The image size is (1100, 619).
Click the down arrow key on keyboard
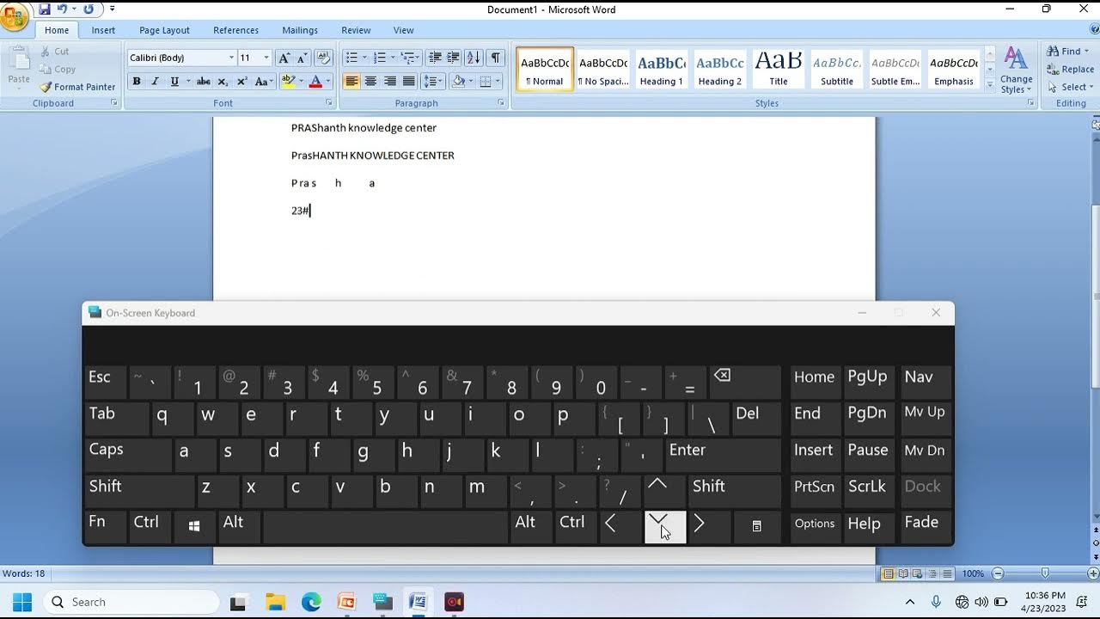click(665, 526)
